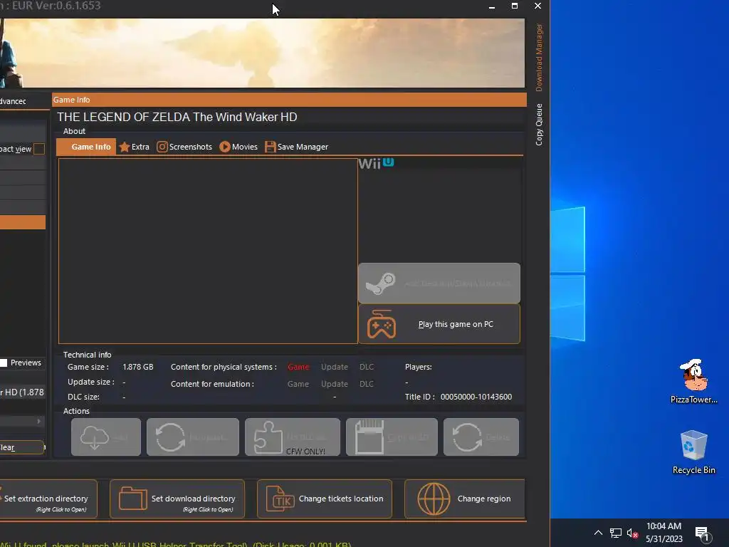The image size is (729, 547).
Task: Click the game title Wind Waker HD
Action: point(177,117)
